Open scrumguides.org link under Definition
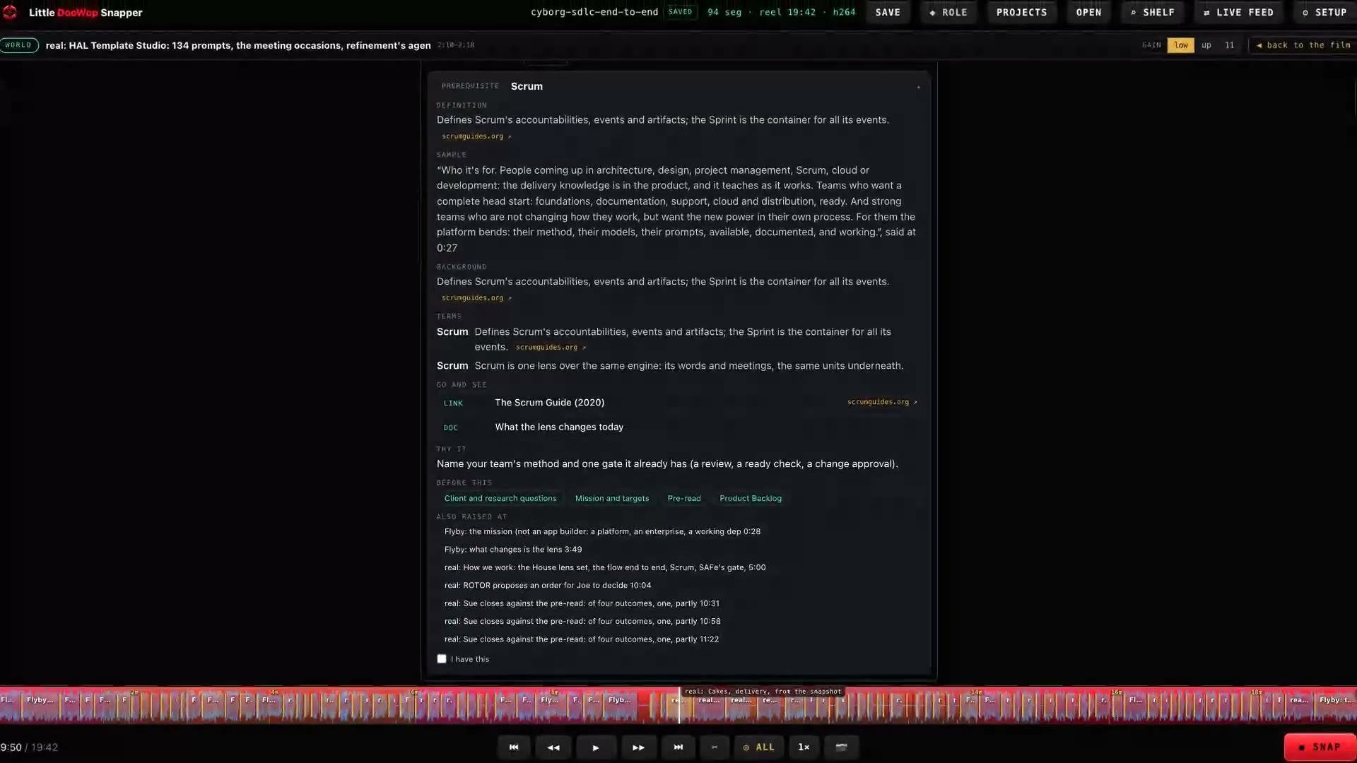This screenshot has width=1357, height=763. pyautogui.click(x=476, y=136)
